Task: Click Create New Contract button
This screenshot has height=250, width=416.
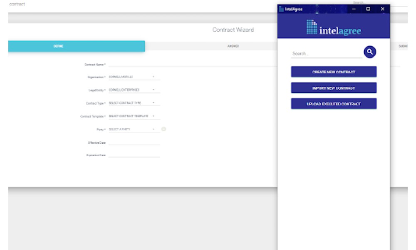Action: click(334, 72)
